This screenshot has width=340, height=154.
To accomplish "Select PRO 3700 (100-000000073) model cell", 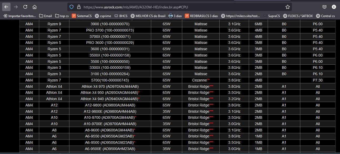I will click(x=110, y=30).
